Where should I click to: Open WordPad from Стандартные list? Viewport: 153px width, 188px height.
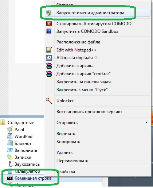(23, 137)
